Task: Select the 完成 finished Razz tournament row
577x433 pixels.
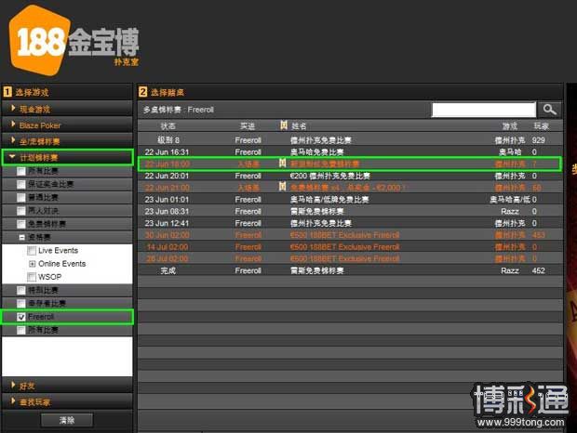Action: 350,270
